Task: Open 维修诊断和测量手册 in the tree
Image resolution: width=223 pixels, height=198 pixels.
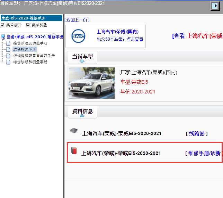Action: coord(30,62)
